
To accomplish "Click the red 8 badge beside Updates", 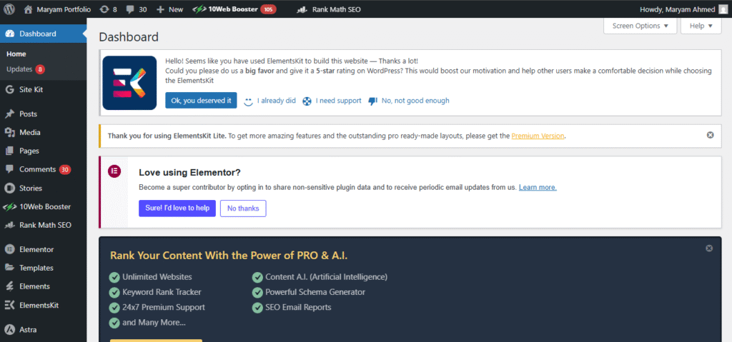I will coord(40,69).
